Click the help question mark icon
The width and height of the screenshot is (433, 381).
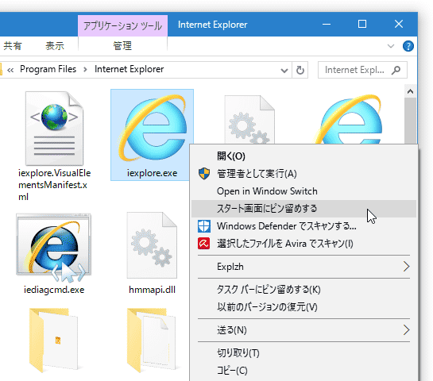(x=408, y=46)
